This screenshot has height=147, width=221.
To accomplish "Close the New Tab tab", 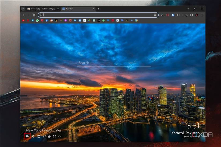I will pyautogui.click(x=93, y=9).
